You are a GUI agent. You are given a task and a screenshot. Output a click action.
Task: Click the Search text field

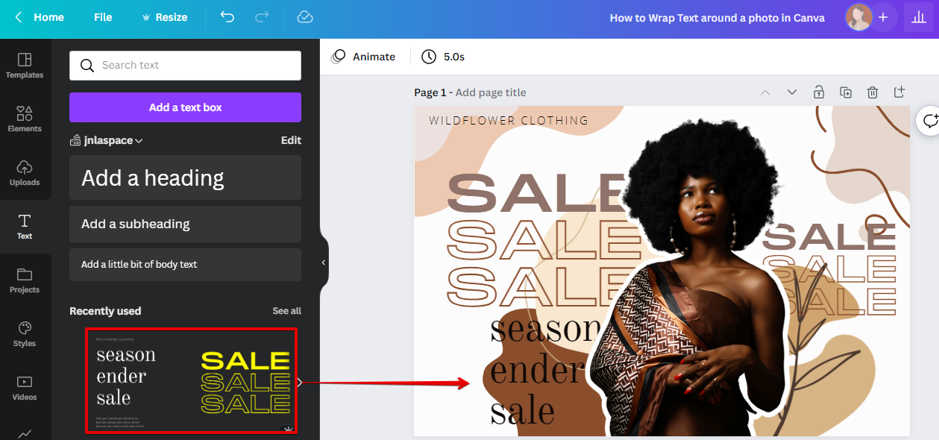pos(185,66)
